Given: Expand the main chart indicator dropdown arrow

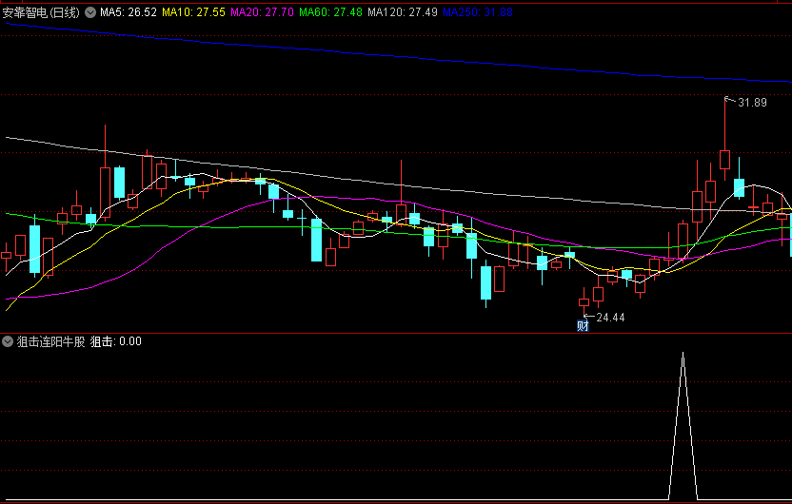Looking at the screenshot, I should (90, 12).
